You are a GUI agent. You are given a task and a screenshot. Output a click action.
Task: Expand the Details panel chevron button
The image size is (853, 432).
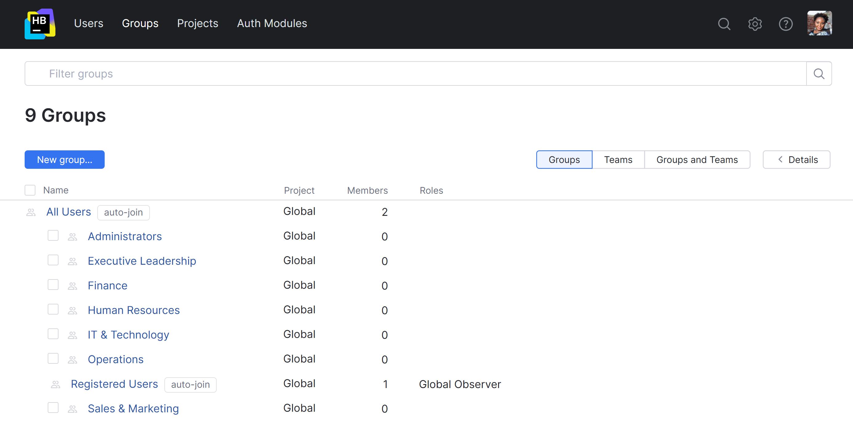(796, 160)
